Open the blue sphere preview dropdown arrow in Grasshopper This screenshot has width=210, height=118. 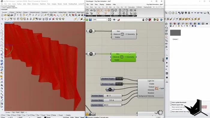(x=163, y=20)
